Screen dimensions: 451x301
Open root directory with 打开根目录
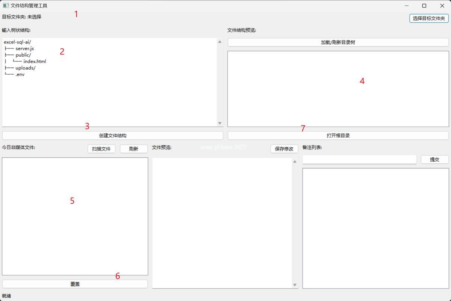click(338, 135)
